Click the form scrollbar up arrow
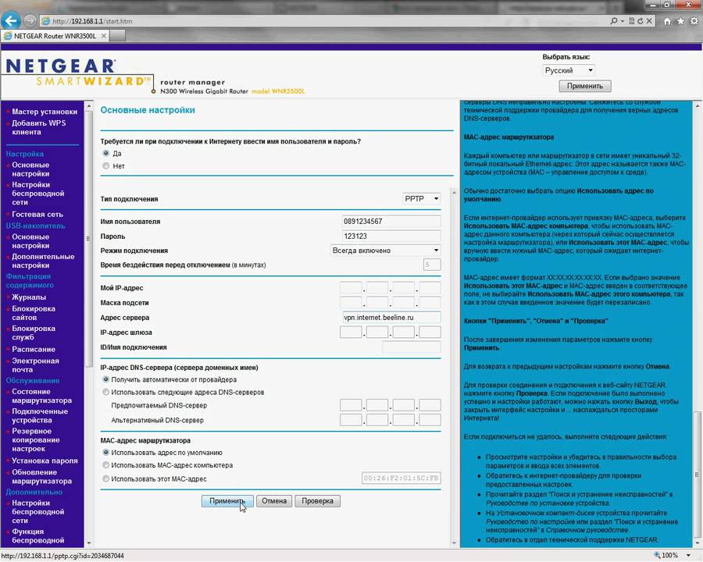This screenshot has width=703, height=562. pyautogui.click(x=454, y=193)
